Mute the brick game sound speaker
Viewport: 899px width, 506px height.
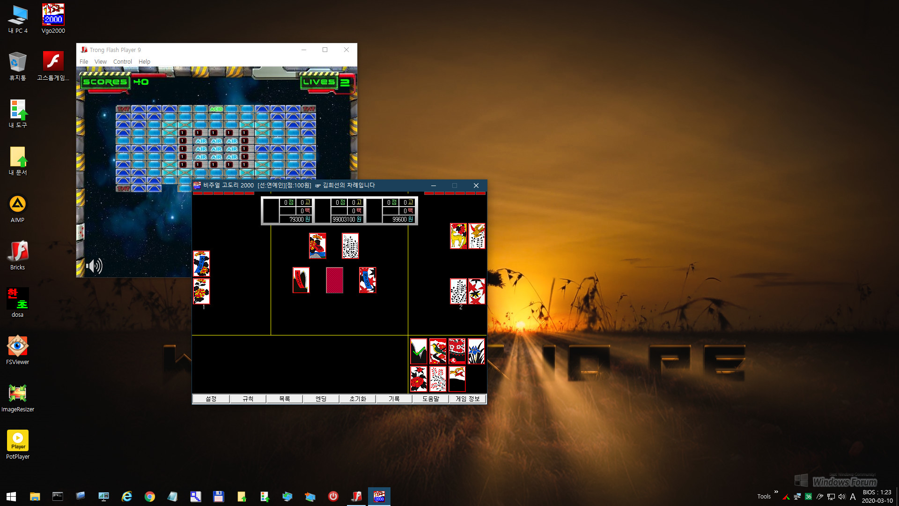click(x=94, y=266)
